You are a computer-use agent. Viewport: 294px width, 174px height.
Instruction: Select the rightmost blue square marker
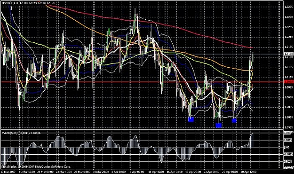234,120
